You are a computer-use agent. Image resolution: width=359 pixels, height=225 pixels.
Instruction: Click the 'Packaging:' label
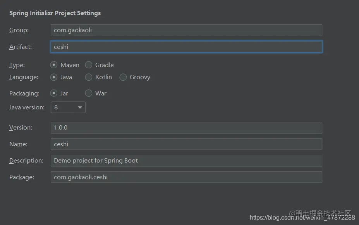click(24, 93)
